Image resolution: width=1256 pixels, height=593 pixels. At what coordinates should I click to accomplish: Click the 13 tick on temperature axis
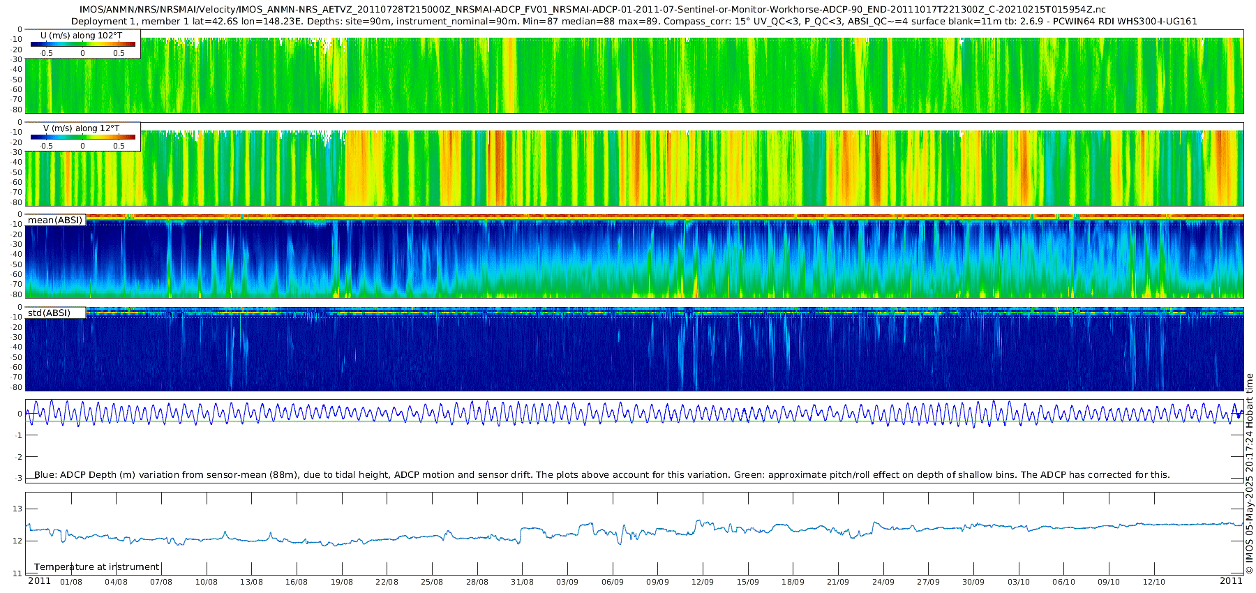[17, 509]
